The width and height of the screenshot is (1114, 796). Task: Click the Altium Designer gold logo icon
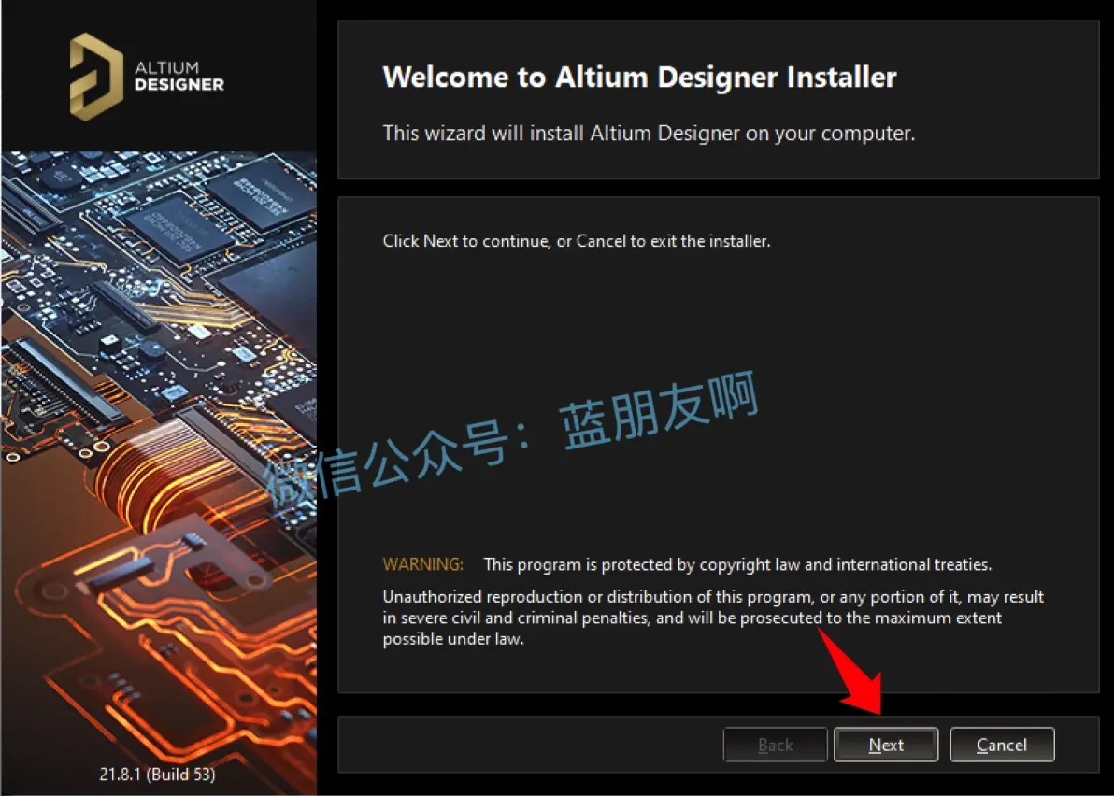tap(96, 77)
